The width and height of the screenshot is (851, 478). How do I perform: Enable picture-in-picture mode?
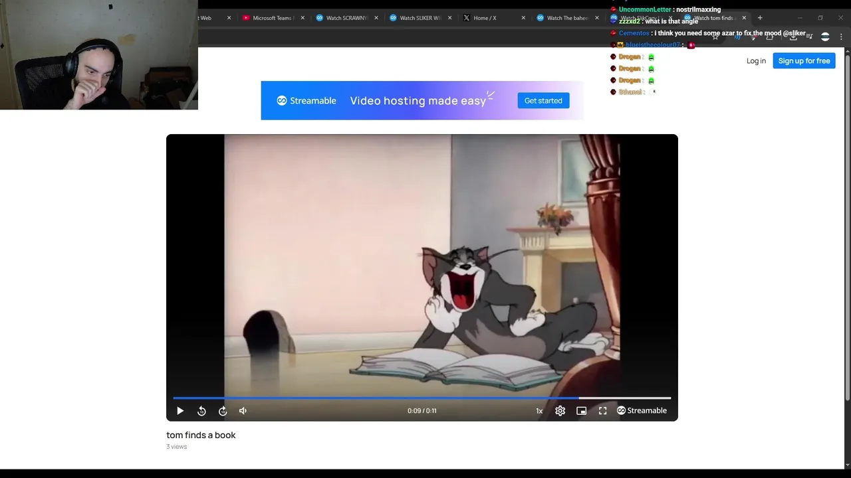click(x=582, y=411)
